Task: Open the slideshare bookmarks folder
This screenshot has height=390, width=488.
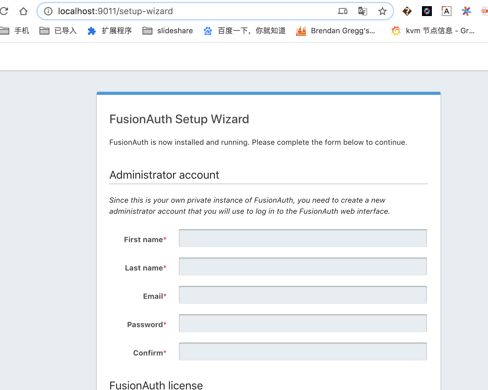Action: coord(167,31)
